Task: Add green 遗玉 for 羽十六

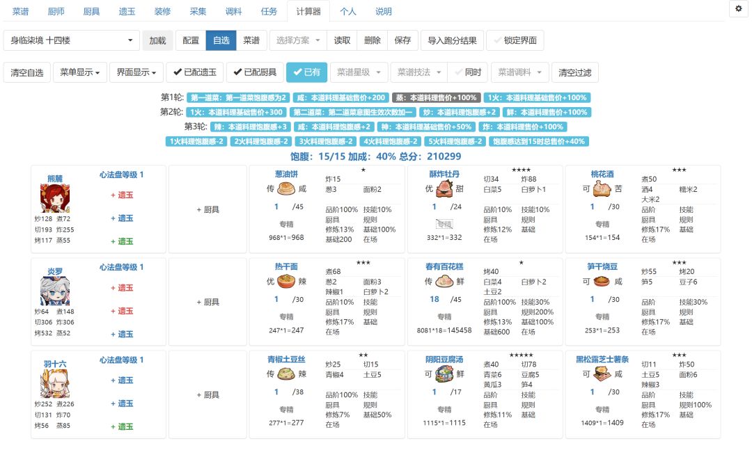Action: (x=122, y=426)
